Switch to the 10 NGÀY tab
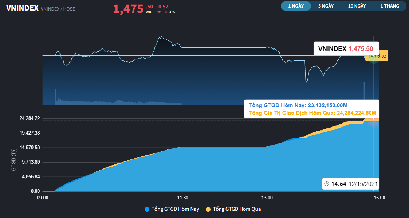409x218 pixels. [x=357, y=6]
